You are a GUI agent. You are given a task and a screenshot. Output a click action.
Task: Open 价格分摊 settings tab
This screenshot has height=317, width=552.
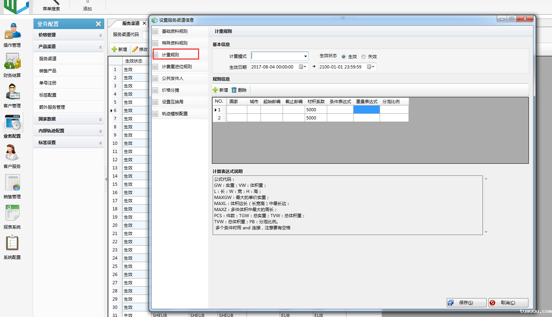[x=171, y=90]
